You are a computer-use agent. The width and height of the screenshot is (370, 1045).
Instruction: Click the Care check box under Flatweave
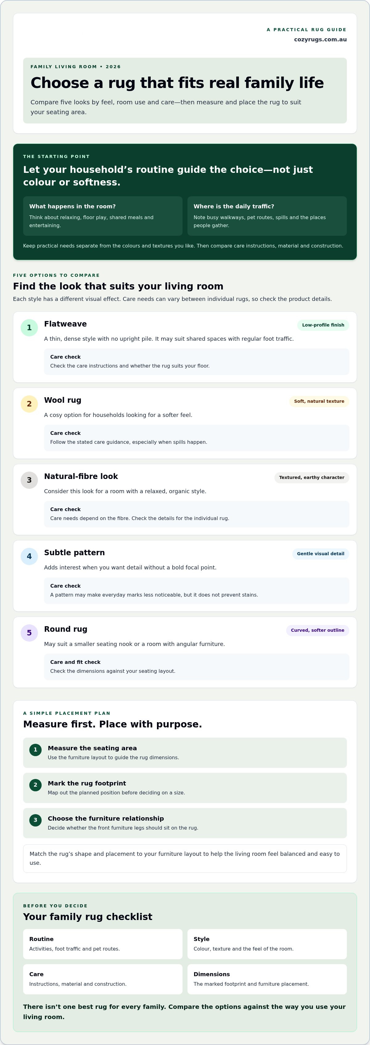(x=196, y=361)
